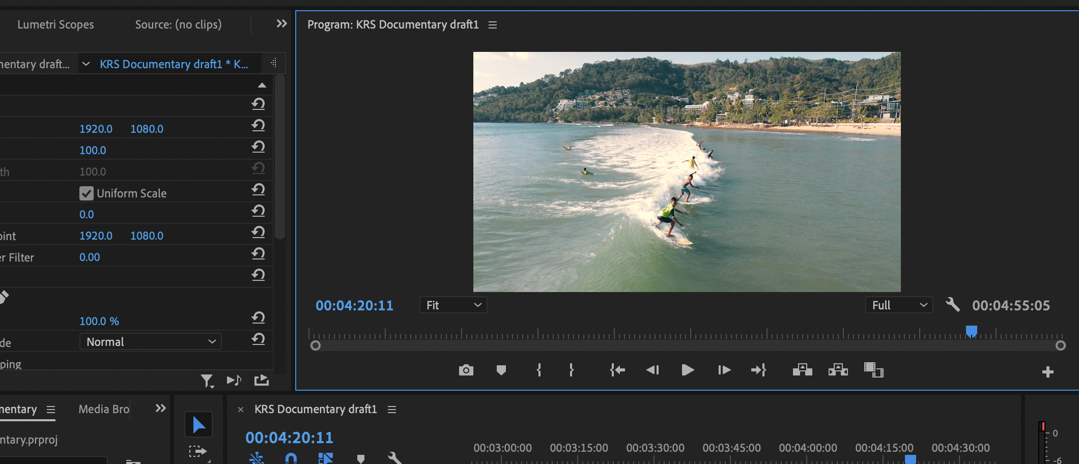Open the Normal blend mode dropdown
Image resolution: width=1079 pixels, height=464 pixels.
click(150, 342)
